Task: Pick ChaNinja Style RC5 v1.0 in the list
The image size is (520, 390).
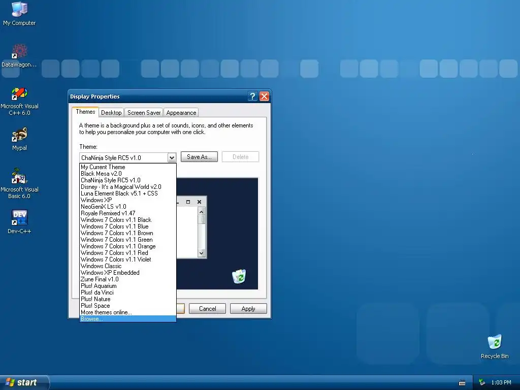Action: [127, 180]
